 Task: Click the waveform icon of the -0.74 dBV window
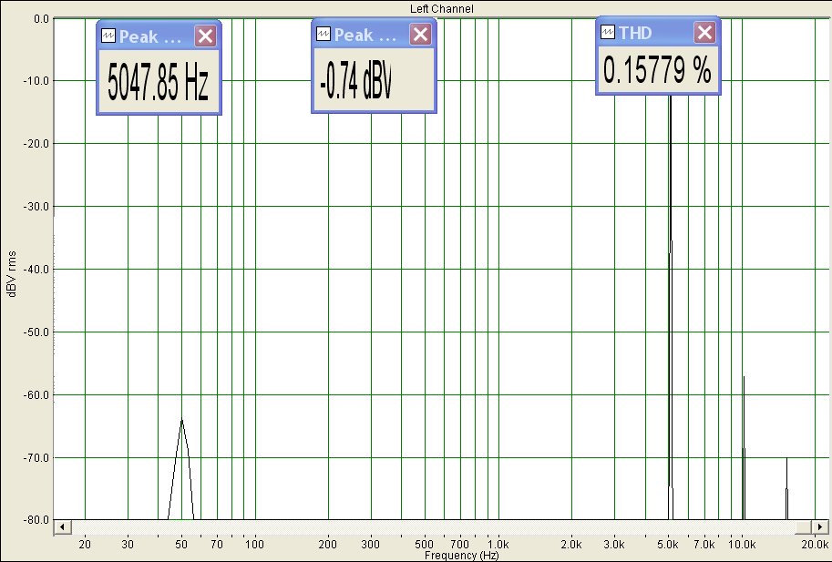tap(324, 34)
